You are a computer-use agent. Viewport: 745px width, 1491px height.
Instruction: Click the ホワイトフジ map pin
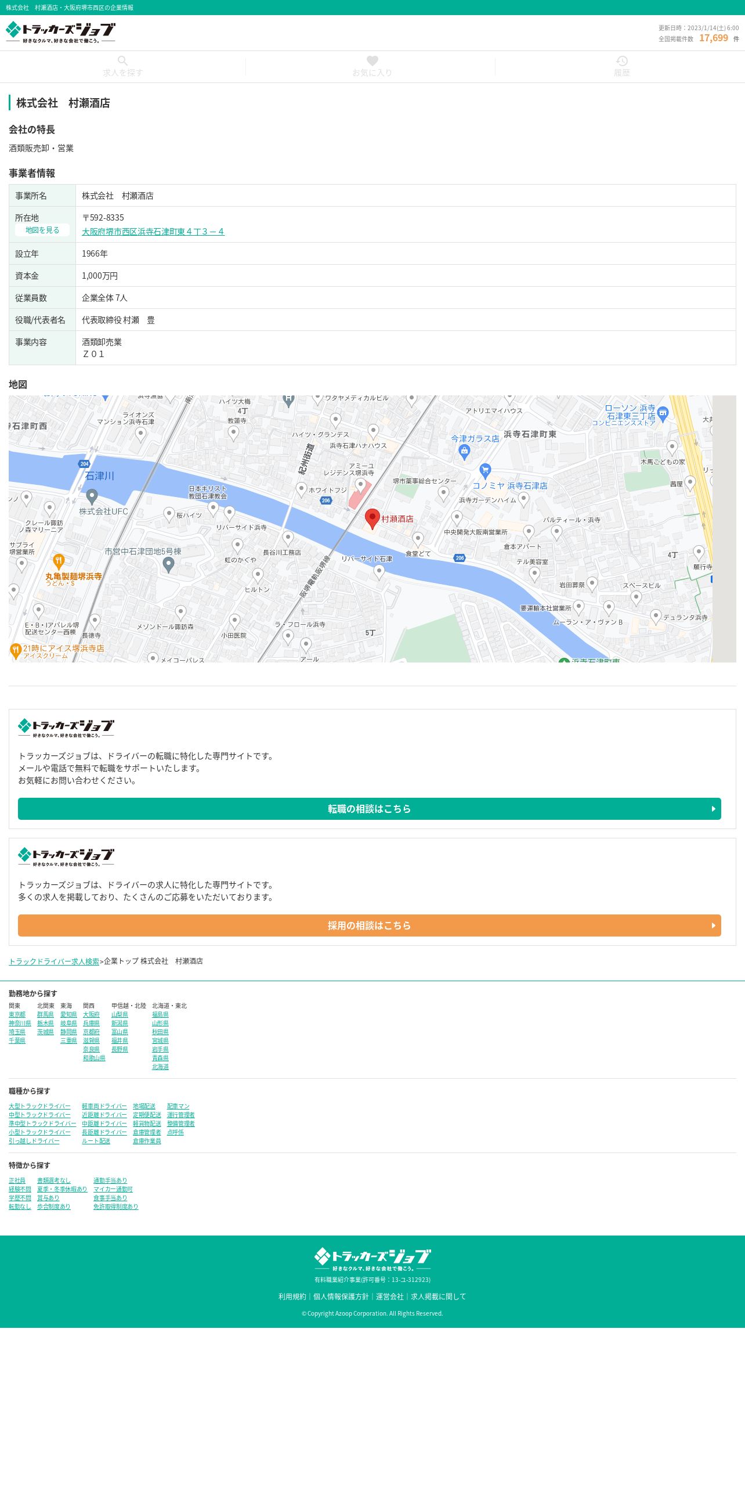click(x=301, y=489)
